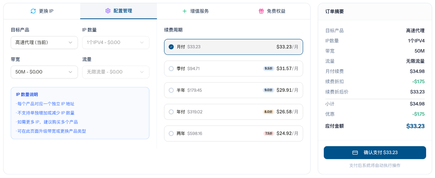
Task: Select the 月付 radio option
Action: pos(171,47)
